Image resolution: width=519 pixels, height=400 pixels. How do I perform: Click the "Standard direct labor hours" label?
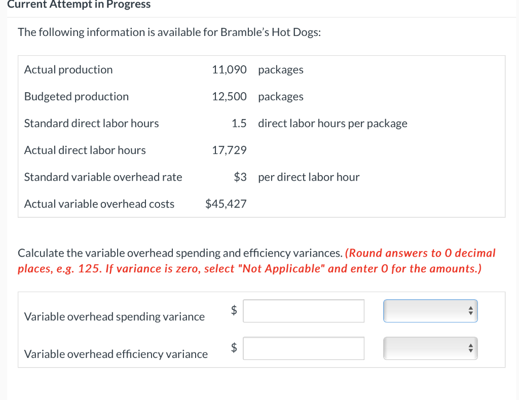(x=91, y=124)
